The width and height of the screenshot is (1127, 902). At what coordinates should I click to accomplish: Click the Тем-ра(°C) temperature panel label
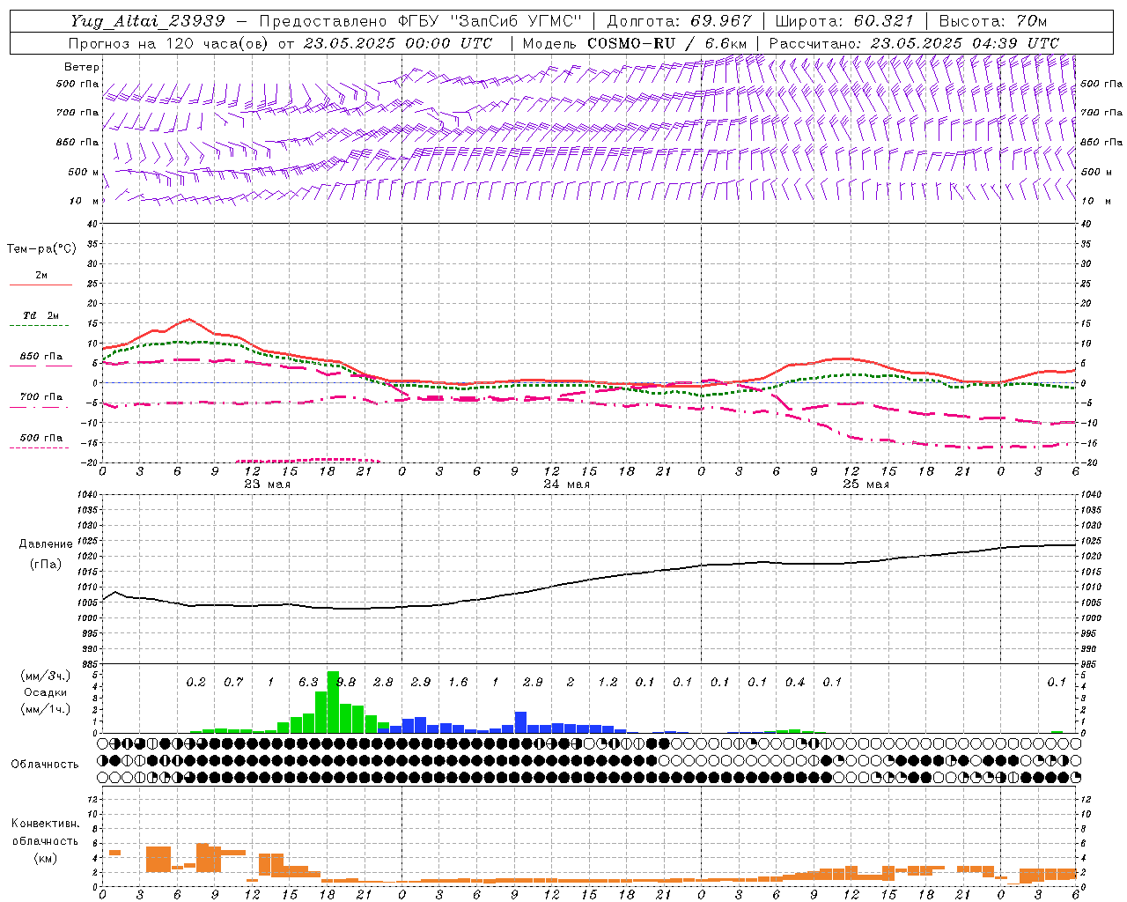41,249
